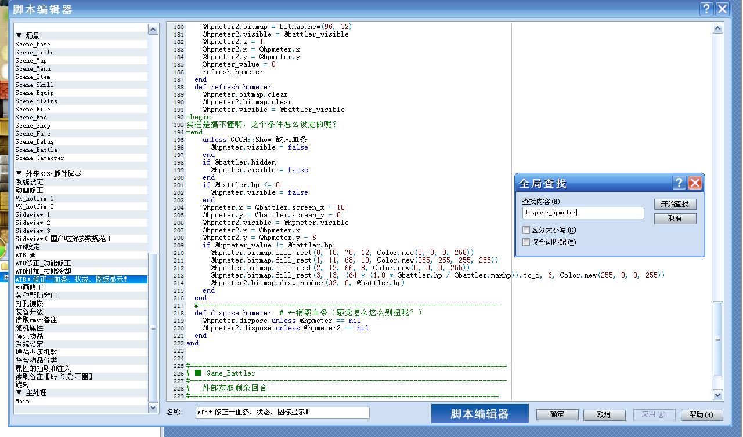Confirm script editor changes with 确定
The width and height of the screenshot is (743, 437).
(x=557, y=414)
